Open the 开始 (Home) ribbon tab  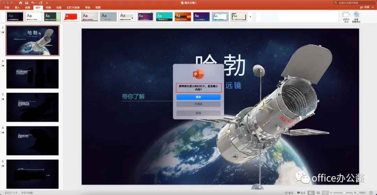pos(7,7)
